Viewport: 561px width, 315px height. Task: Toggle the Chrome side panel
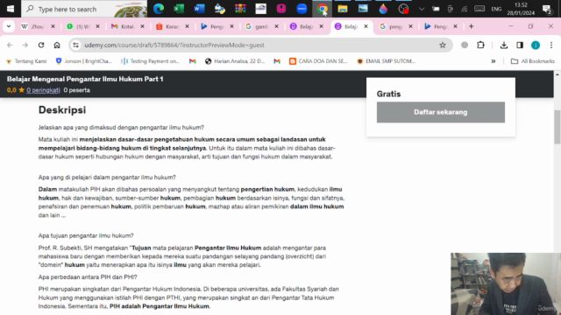520,45
